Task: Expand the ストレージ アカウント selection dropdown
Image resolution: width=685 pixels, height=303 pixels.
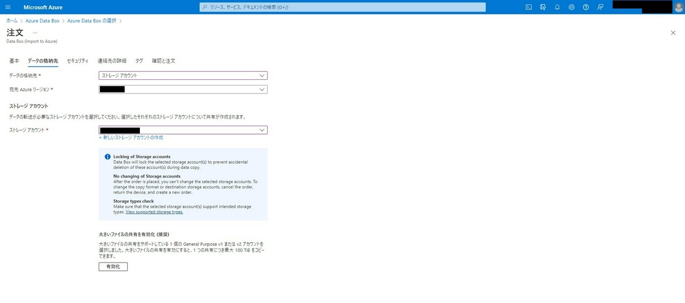Action: tap(183, 130)
